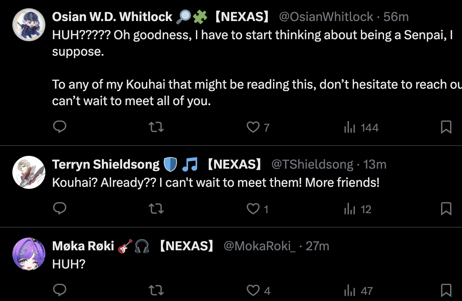Image resolution: width=462 pixels, height=301 pixels.
Task: Click Møka Røki's purple avatar
Action: 28,254
